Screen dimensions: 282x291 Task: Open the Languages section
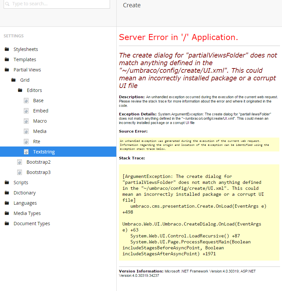25,203
